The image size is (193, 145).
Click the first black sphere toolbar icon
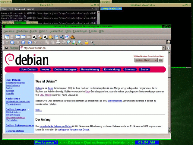click(34, 37)
